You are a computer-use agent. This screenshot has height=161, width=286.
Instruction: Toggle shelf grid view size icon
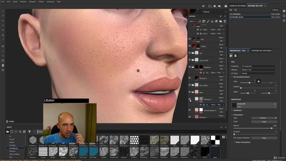click(x=223, y=137)
